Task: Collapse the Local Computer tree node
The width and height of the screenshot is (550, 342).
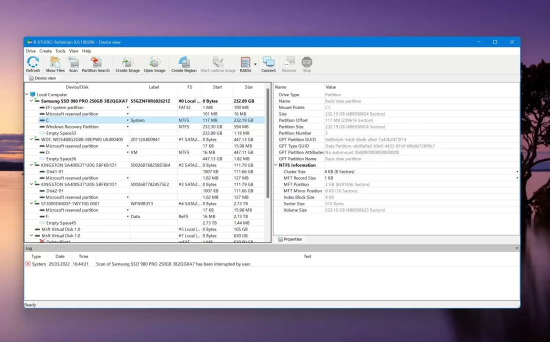Action: tap(27, 94)
